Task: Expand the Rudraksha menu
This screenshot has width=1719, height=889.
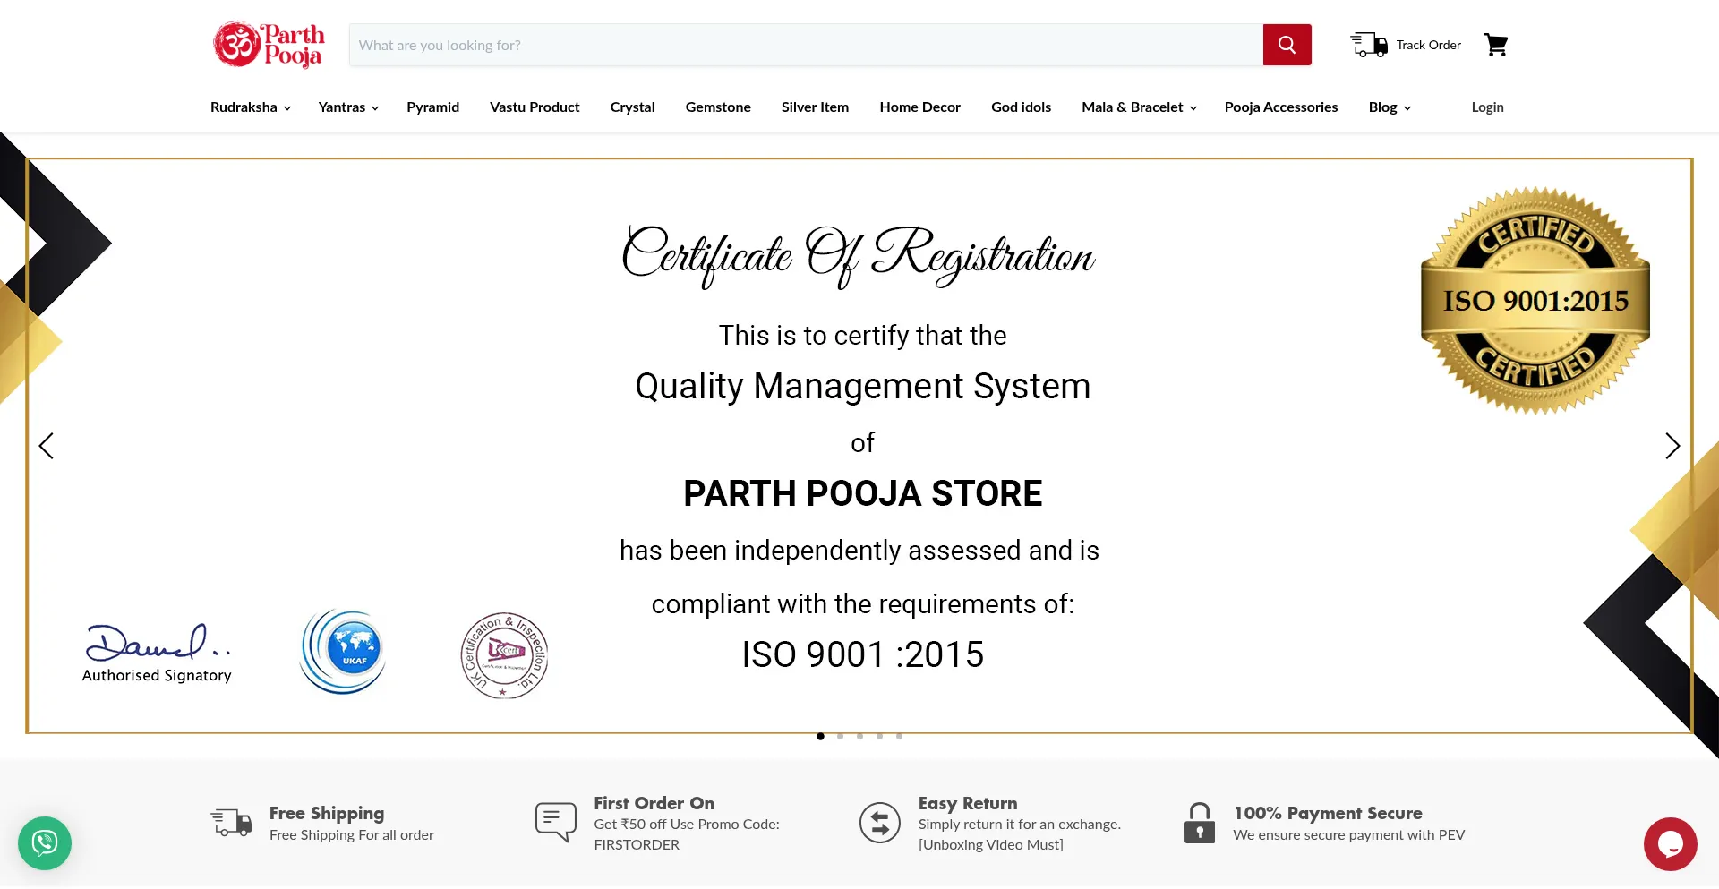Action: (x=251, y=107)
